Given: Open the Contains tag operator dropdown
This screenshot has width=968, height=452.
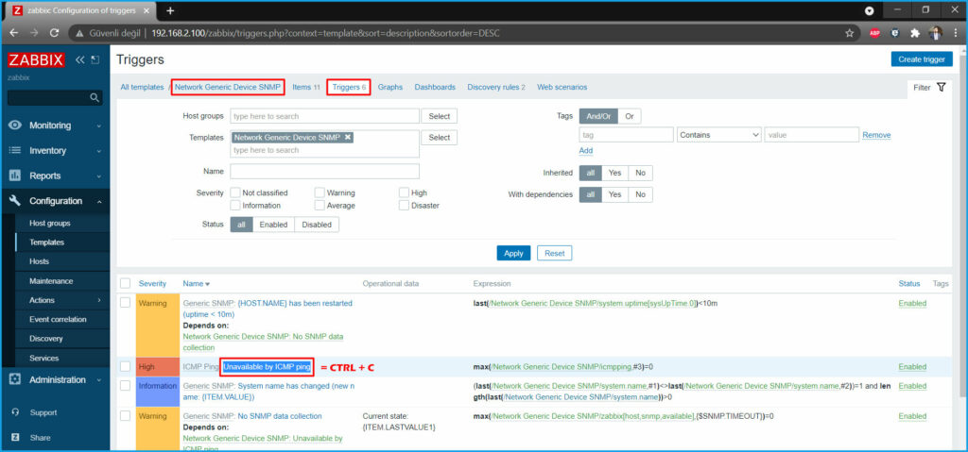Looking at the screenshot, I should coord(719,135).
